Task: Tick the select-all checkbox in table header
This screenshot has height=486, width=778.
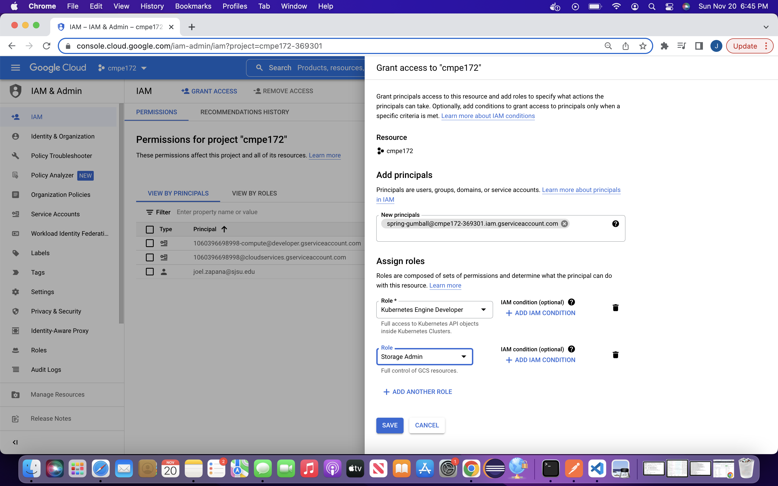Action: [x=150, y=229]
